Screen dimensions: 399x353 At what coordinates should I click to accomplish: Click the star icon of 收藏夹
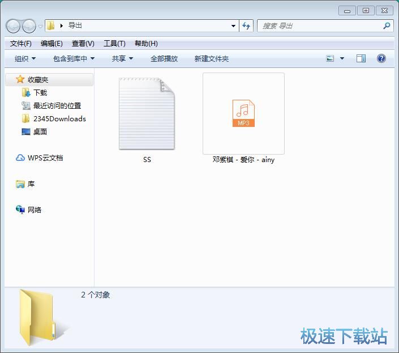tap(20, 79)
